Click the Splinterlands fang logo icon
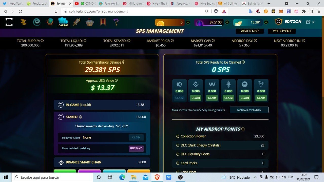 (x=9, y=22)
